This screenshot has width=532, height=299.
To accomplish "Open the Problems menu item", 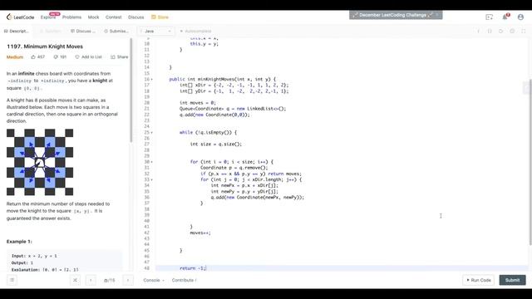I will pos(71,17).
